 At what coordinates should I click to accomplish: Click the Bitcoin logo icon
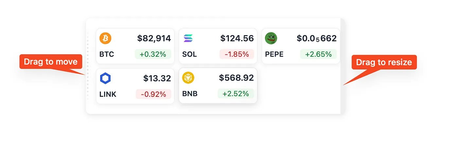coord(105,38)
